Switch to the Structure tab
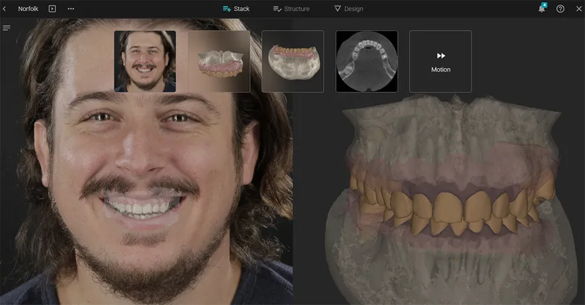585x305 pixels. [291, 9]
